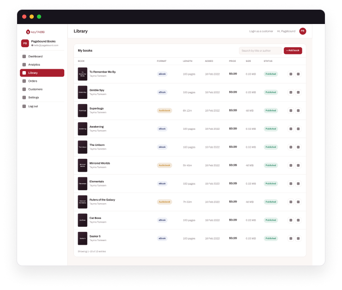Open the Rulers of the Galaxy title
342x290 pixels.
(x=102, y=200)
